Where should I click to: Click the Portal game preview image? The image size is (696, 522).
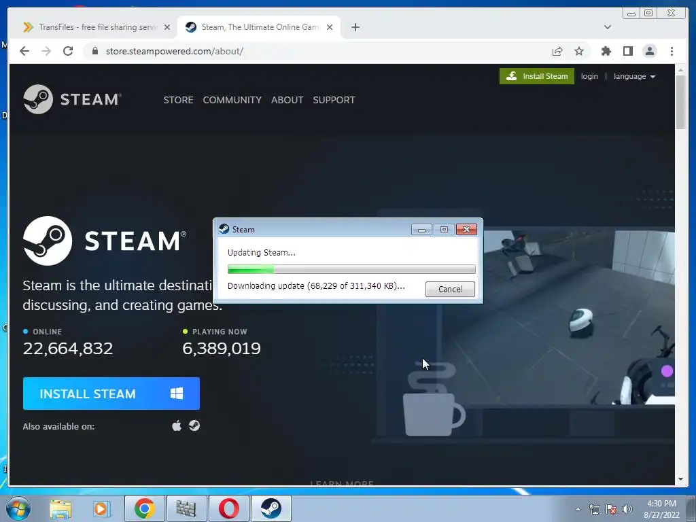578,317
